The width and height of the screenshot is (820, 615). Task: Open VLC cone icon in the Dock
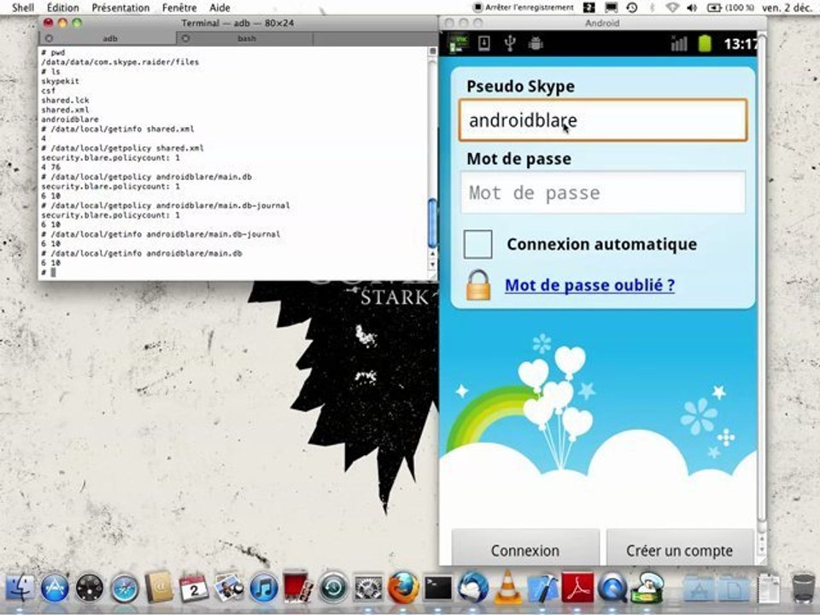click(x=507, y=588)
